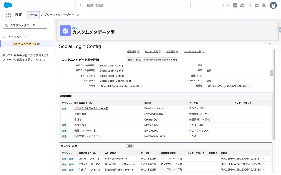This screenshot has height=175, width=281.
Task: Open the App Launcher grid icon
Action: tap(9, 15)
